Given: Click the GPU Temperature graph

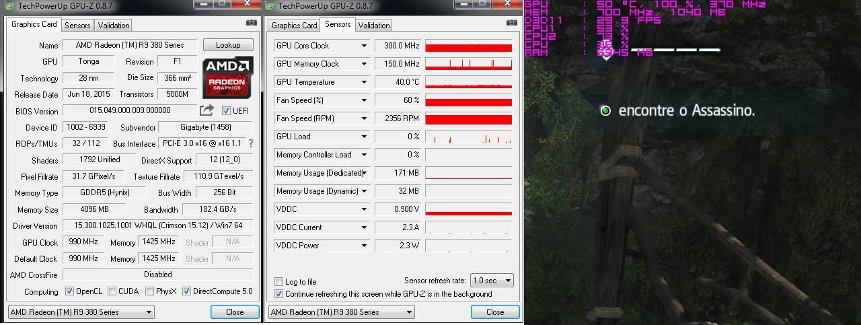Looking at the screenshot, I should pos(468,82).
